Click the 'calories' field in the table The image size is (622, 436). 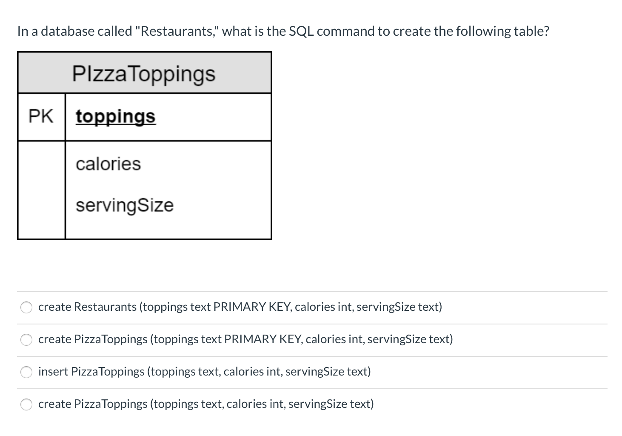[x=108, y=163]
